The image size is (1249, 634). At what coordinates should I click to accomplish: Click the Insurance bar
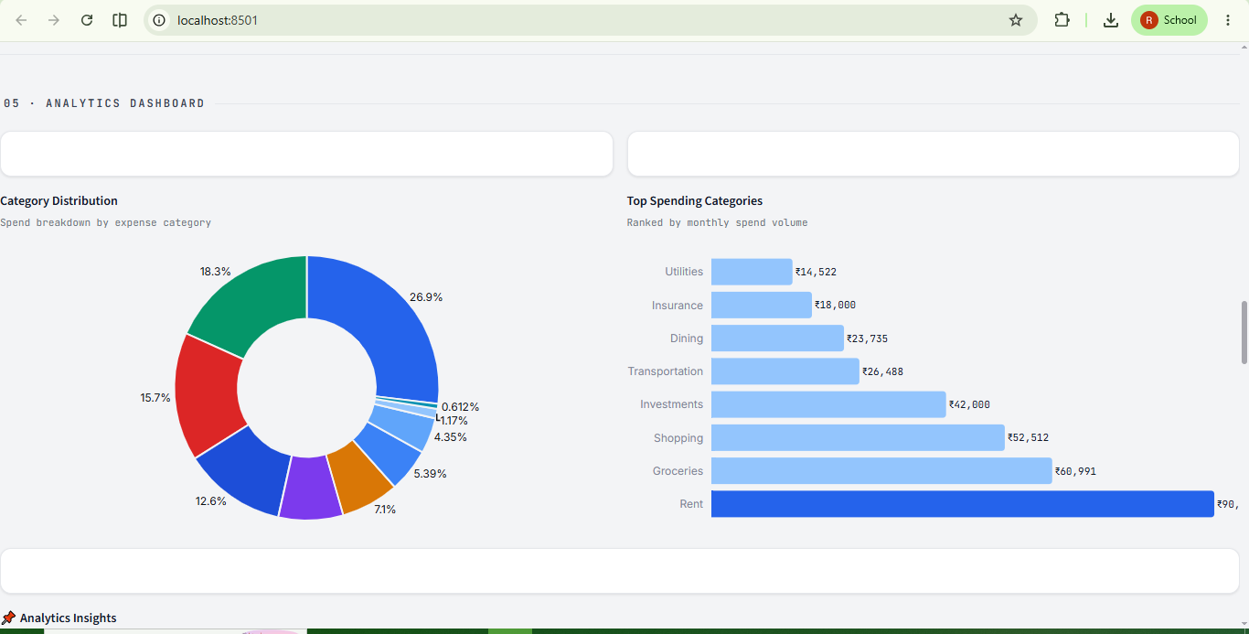coord(762,305)
